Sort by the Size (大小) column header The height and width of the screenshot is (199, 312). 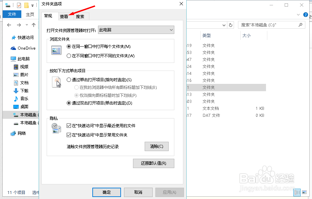pyautogui.click(x=247, y=36)
